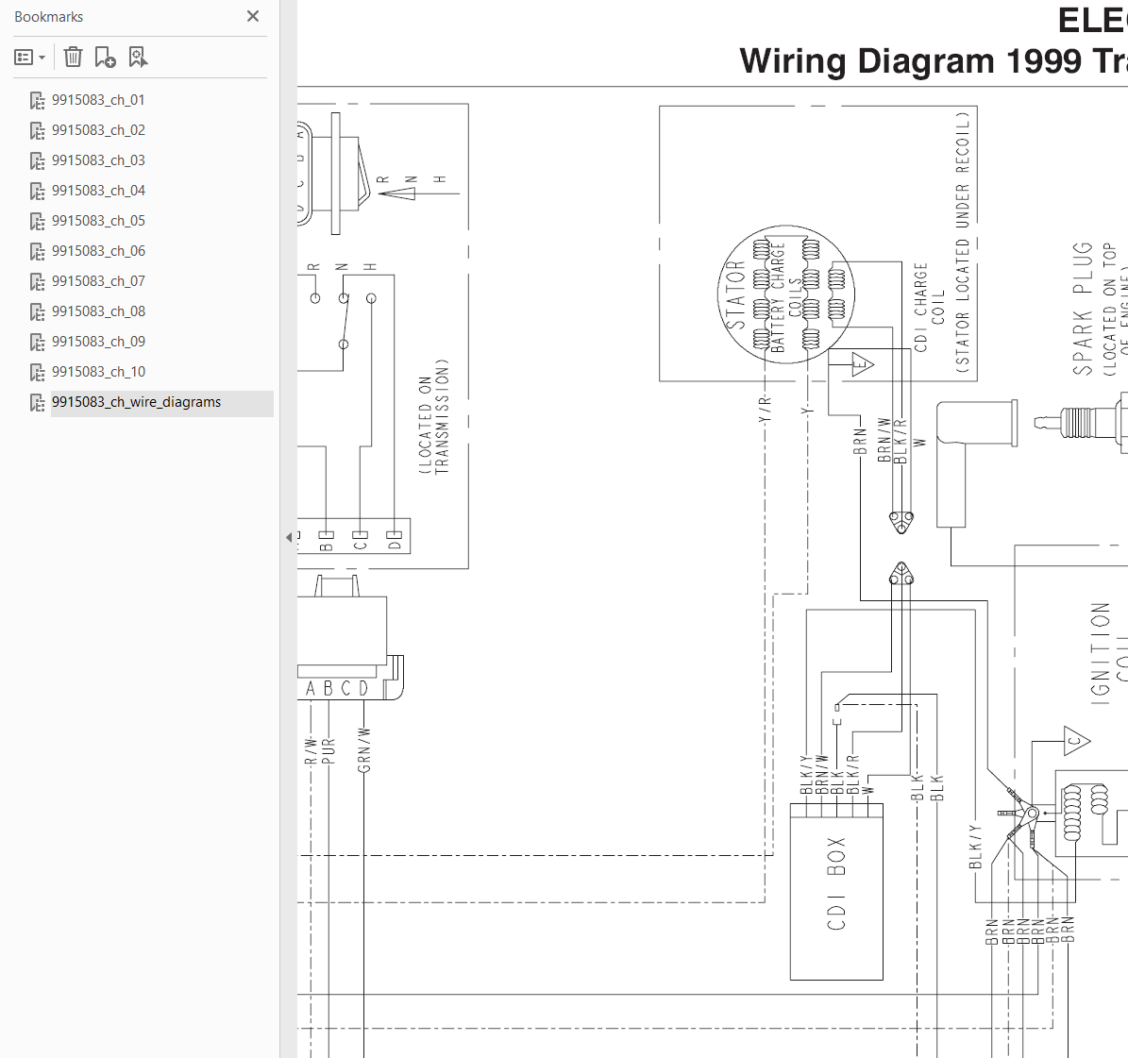Open the 9915083_ch_02 bookmark

click(x=98, y=130)
